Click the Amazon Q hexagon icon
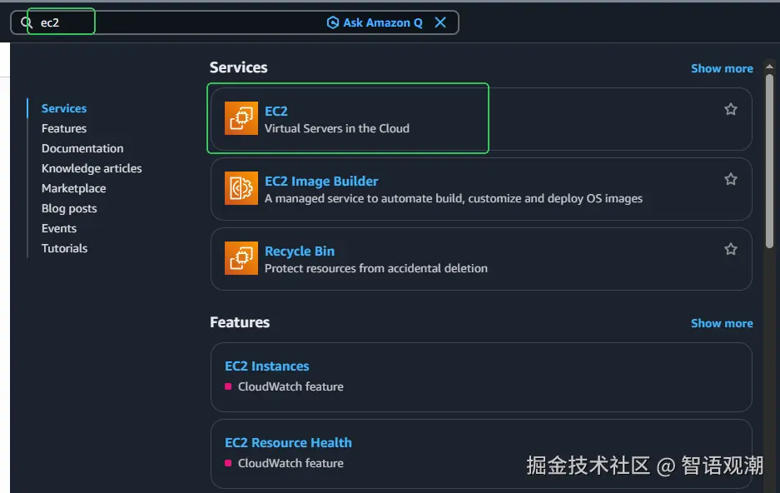This screenshot has width=780, height=493. click(333, 22)
